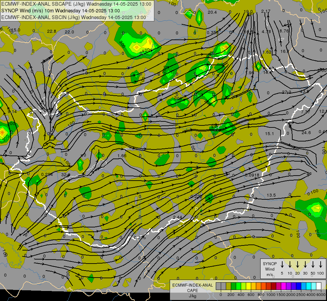Click the map value 15.1
This screenshot has width=327, height=301.
coord(269,133)
